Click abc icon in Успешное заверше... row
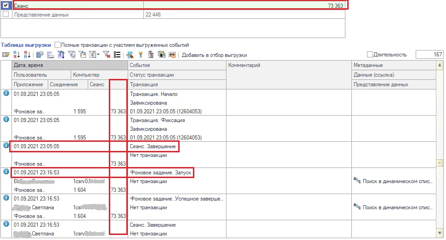The width and height of the screenshot is (446, 240). (x=357, y=207)
